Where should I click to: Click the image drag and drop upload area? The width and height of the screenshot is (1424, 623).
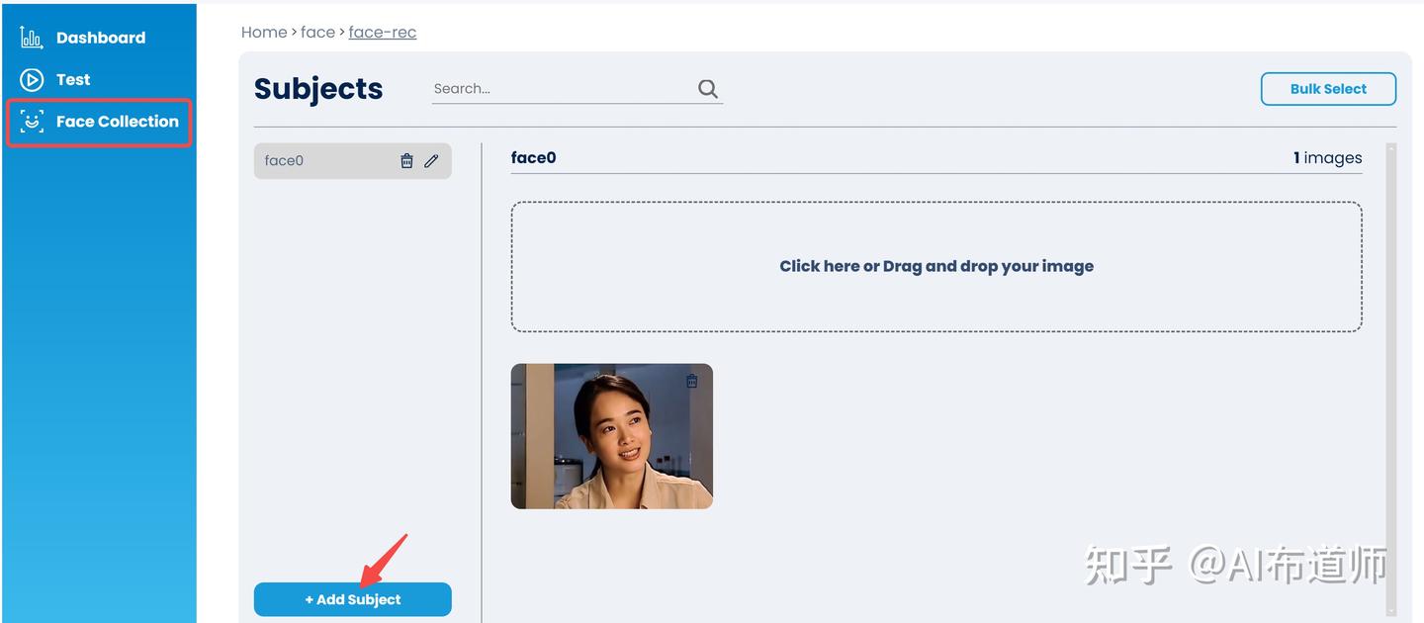pyautogui.click(x=935, y=267)
